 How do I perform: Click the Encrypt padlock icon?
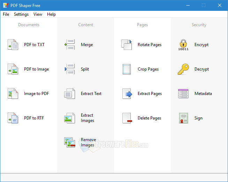183,45
